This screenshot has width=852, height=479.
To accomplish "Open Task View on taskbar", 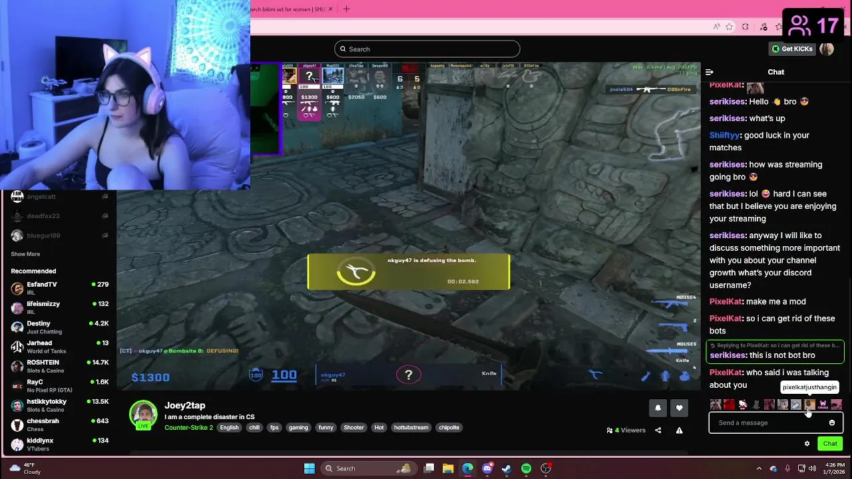I will click(x=429, y=468).
